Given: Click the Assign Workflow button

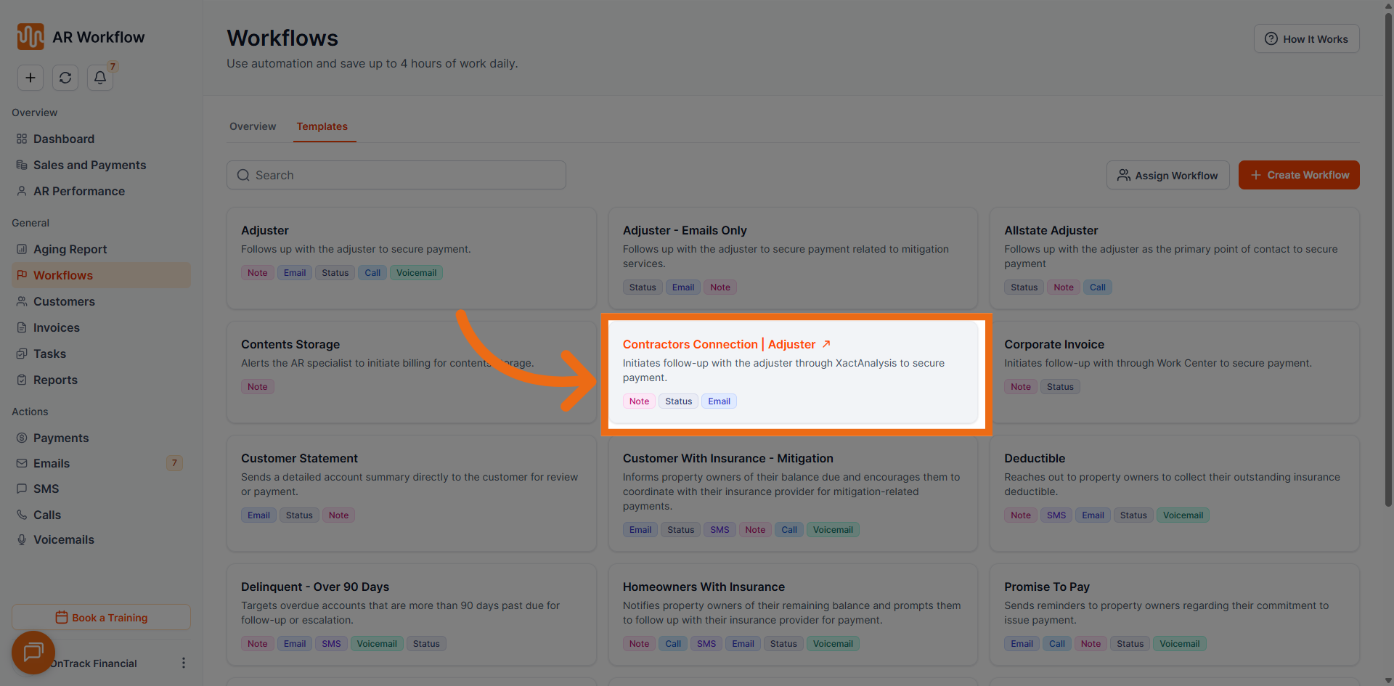Looking at the screenshot, I should pos(1167,175).
